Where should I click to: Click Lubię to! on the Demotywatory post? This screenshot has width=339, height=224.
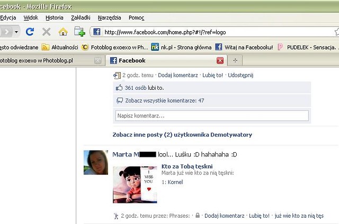click(212, 75)
